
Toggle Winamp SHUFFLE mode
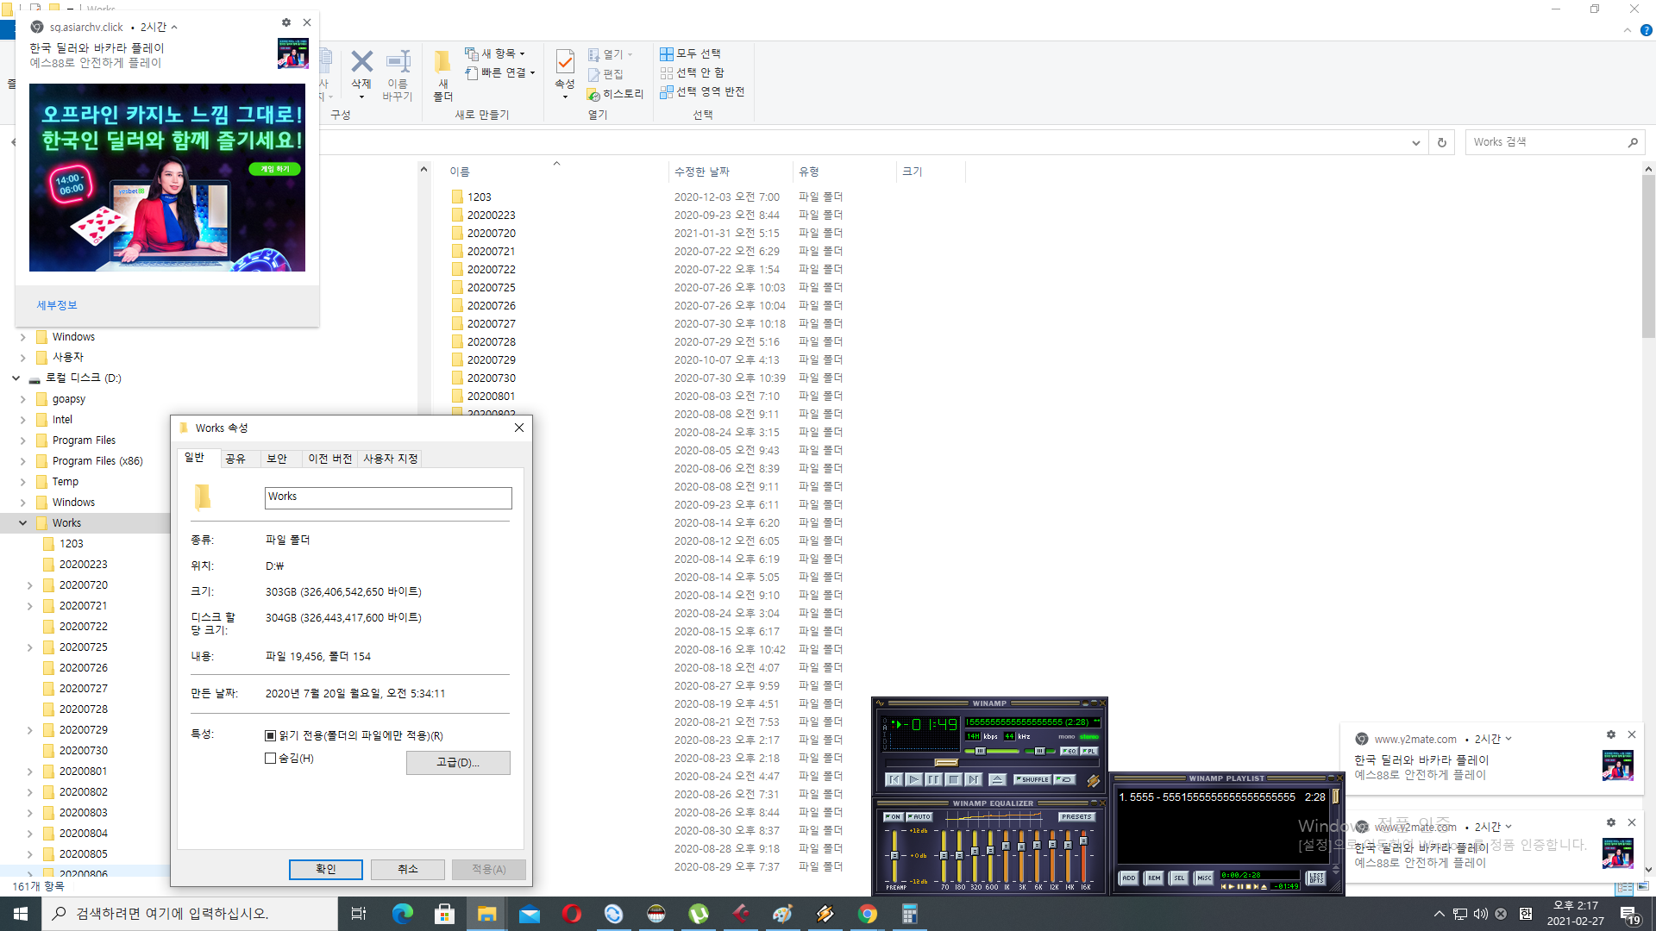1032,779
